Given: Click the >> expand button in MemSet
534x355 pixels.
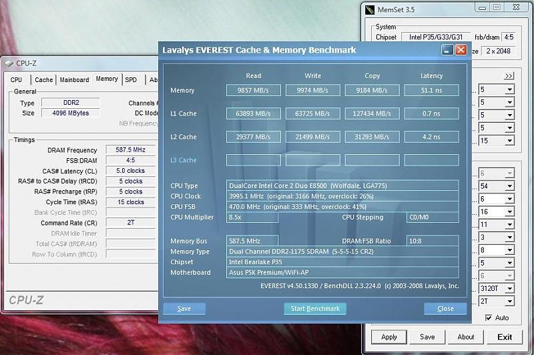Looking at the screenshot, I should click(509, 76).
